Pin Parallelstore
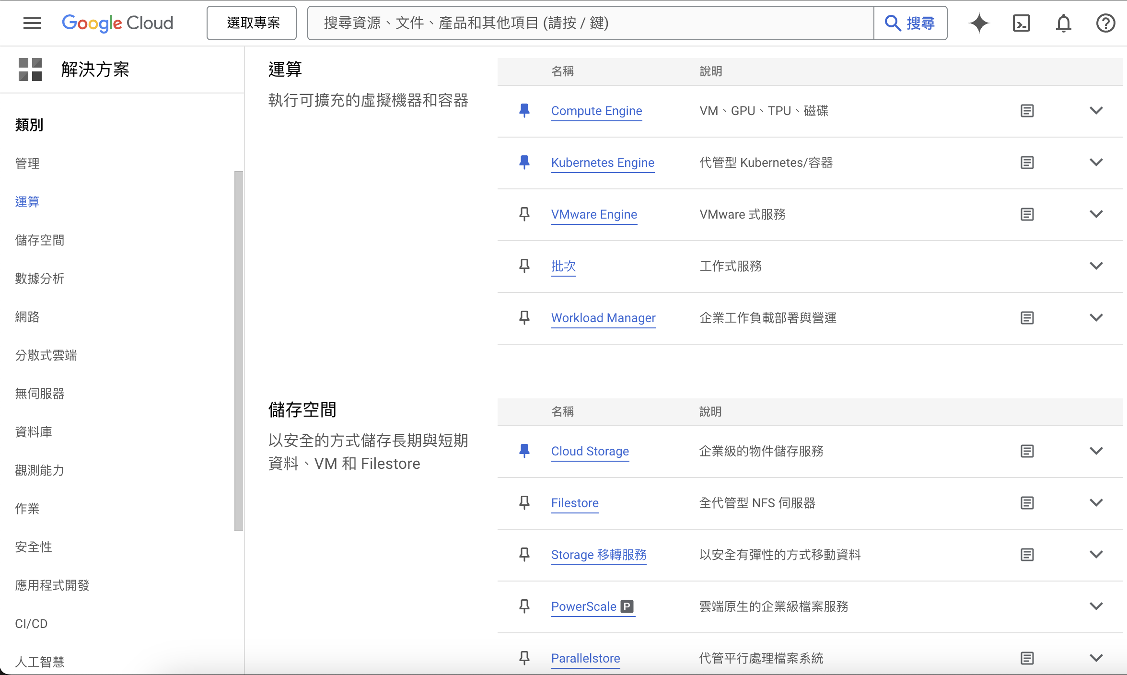Screen dimensions: 1127x675 (524, 658)
